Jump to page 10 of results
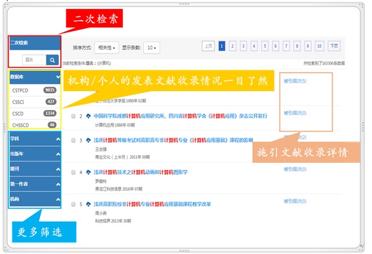 319,46
